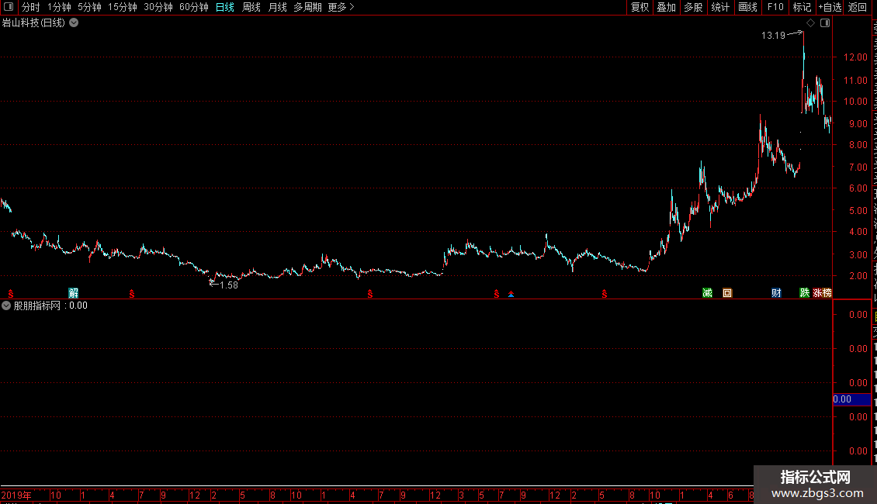
Task: Click the 叠加 overlay button
Action: point(666,7)
